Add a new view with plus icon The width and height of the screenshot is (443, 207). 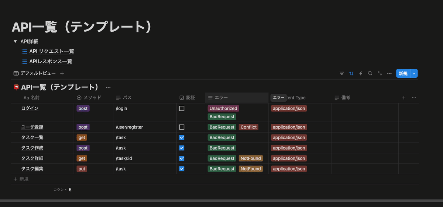[62, 73]
